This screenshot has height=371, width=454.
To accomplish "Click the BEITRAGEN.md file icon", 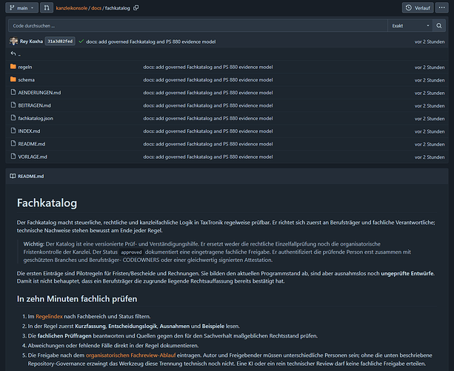I will [13, 105].
